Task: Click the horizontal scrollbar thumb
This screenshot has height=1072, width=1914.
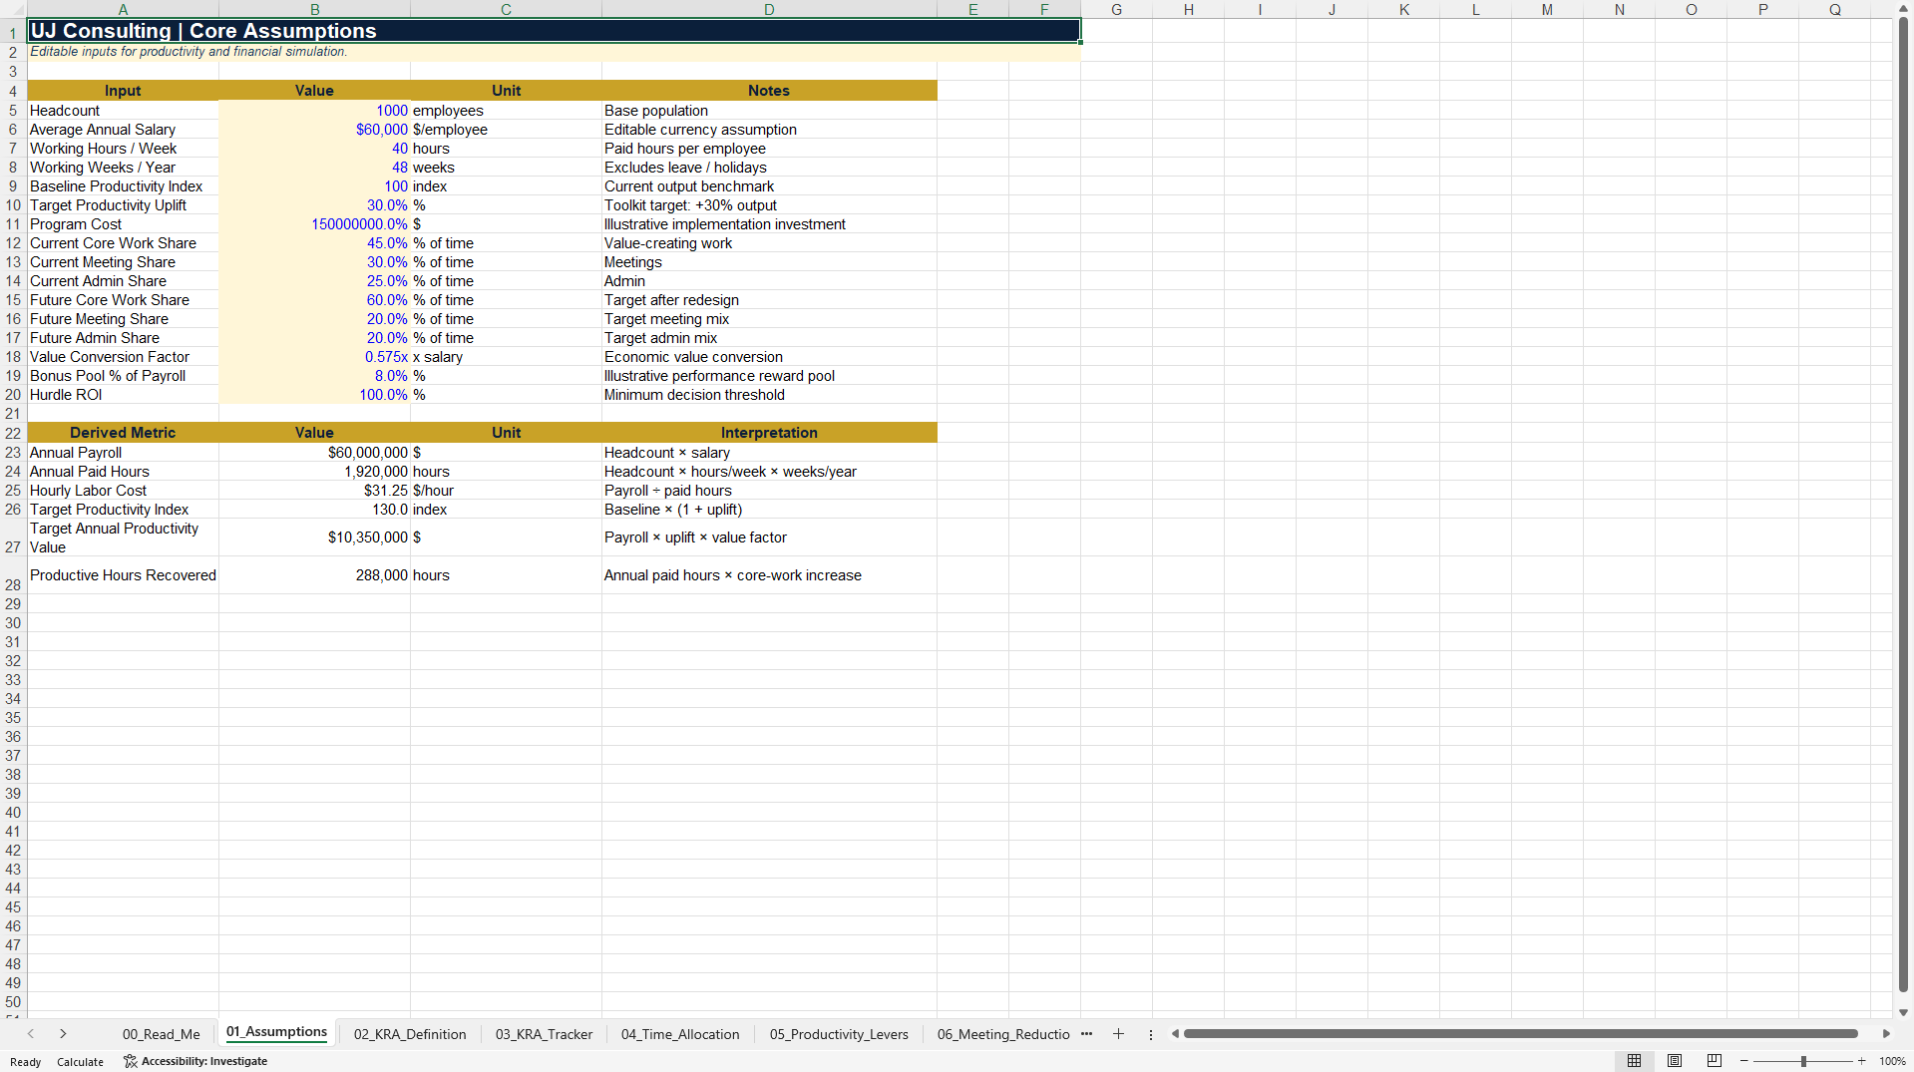Action: [x=1521, y=1034]
